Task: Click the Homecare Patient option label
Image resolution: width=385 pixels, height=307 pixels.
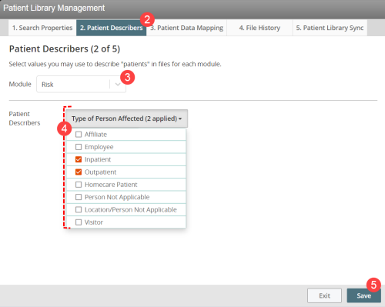Action: 111,185
